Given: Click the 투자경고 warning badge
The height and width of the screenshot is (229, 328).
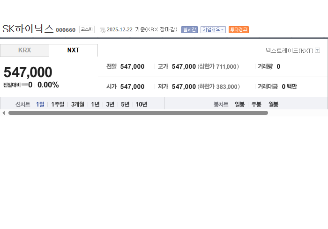Looking at the screenshot, I should (239, 29).
